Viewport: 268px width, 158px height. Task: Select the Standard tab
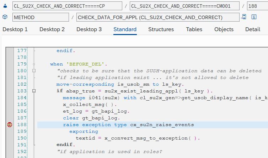(125, 29)
